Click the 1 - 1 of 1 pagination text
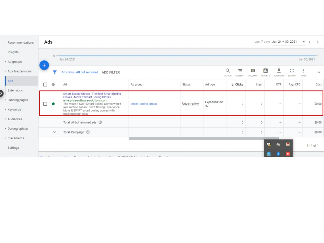The height and width of the screenshot is (243, 324). coord(313,146)
